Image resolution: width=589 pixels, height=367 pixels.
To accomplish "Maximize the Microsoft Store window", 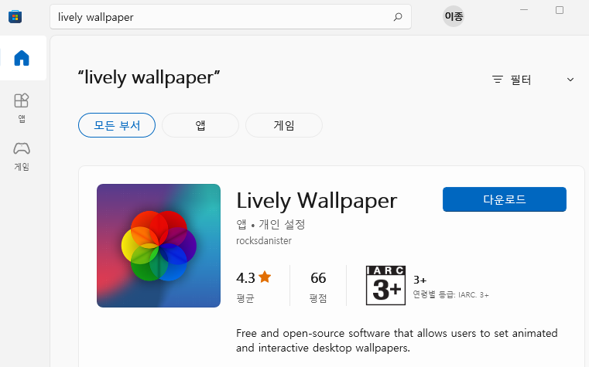I will [560, 10].
